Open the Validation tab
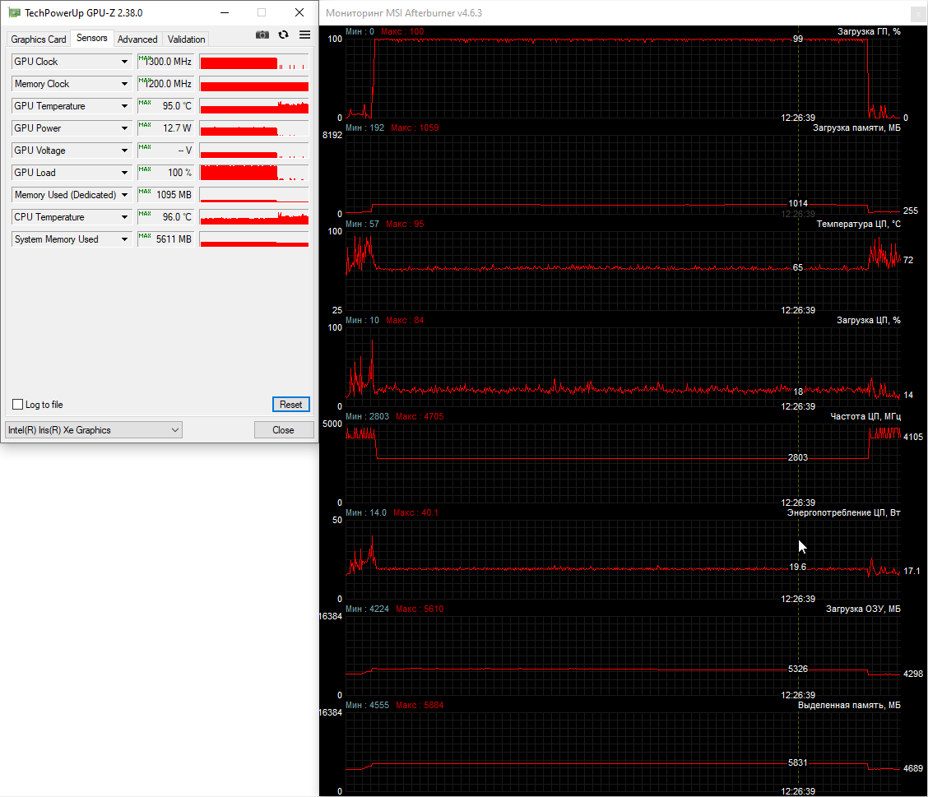 (186, 39)
